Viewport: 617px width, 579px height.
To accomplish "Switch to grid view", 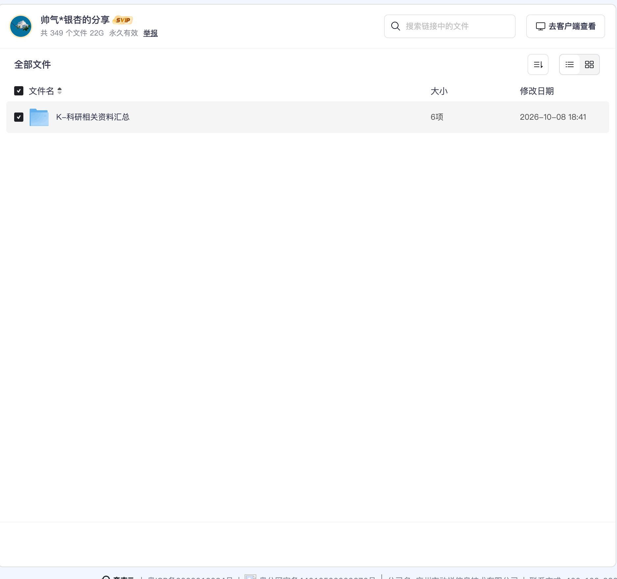I will coord(589,64).
